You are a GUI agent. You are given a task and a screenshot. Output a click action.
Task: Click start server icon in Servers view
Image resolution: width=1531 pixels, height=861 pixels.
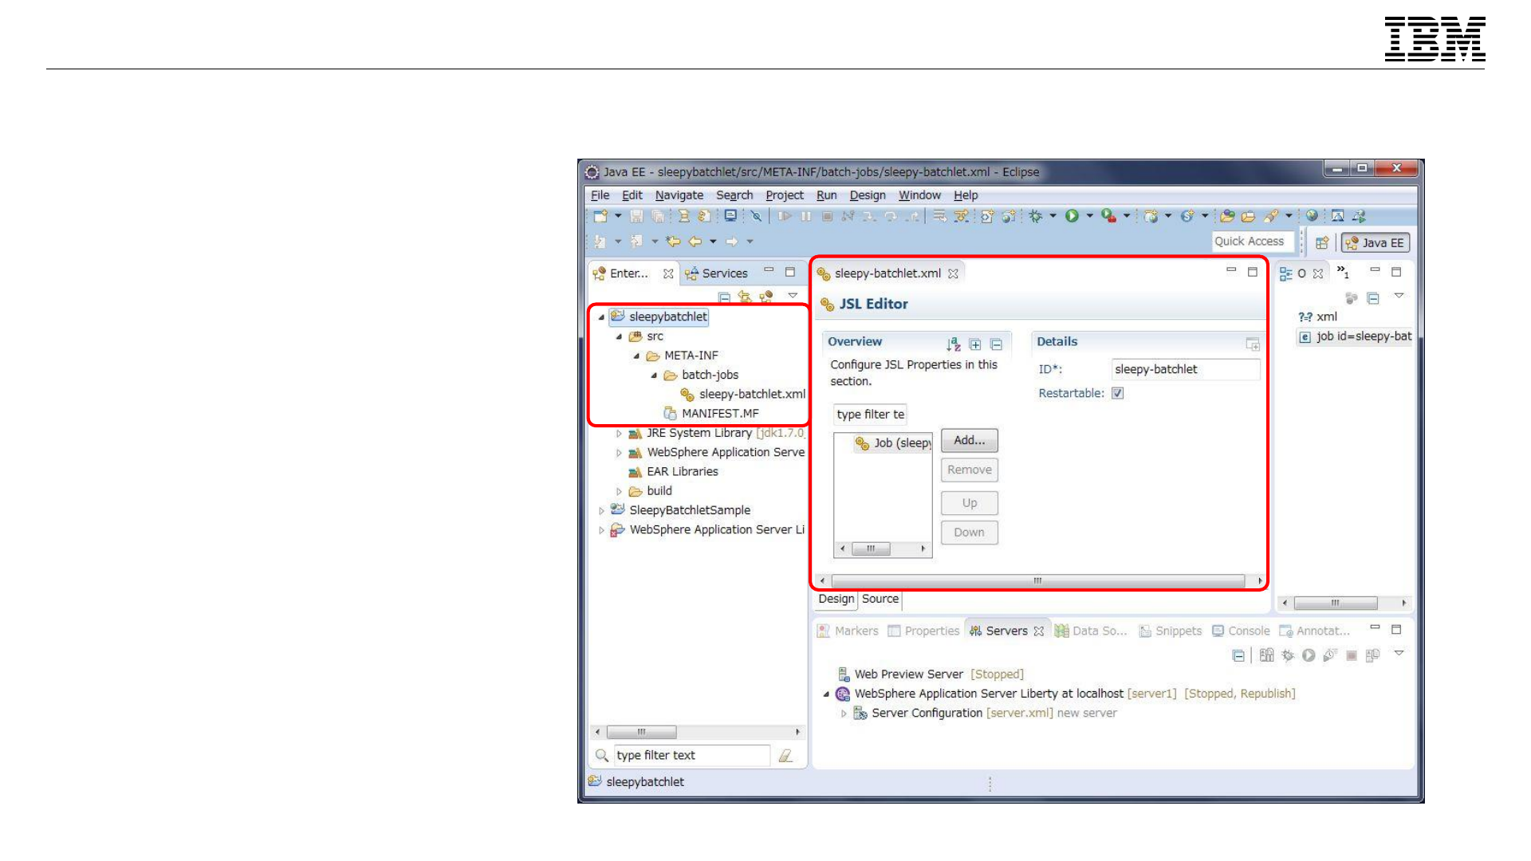click(x=1309, y=655)
